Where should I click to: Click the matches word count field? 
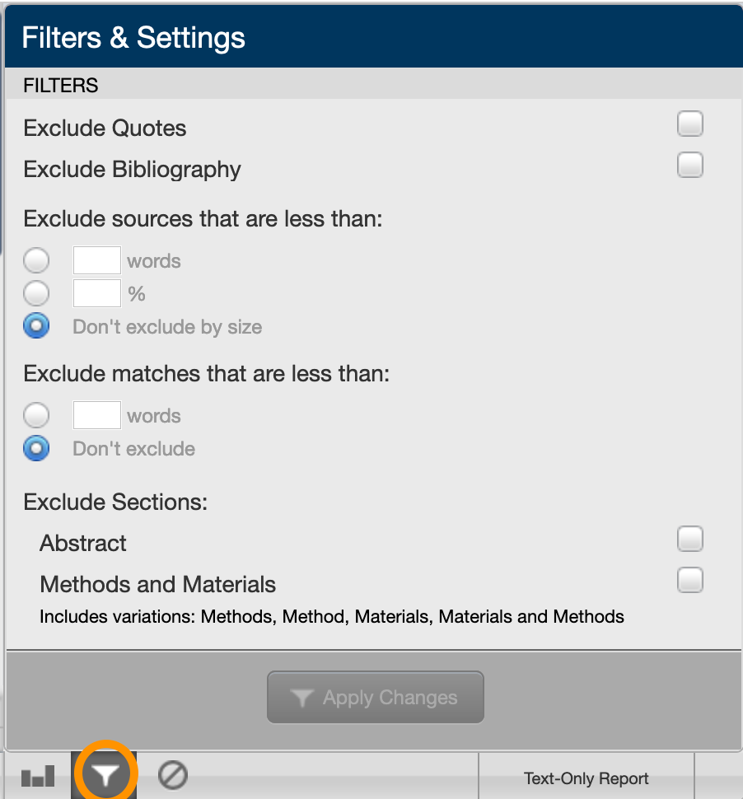[x=97, y=415]
